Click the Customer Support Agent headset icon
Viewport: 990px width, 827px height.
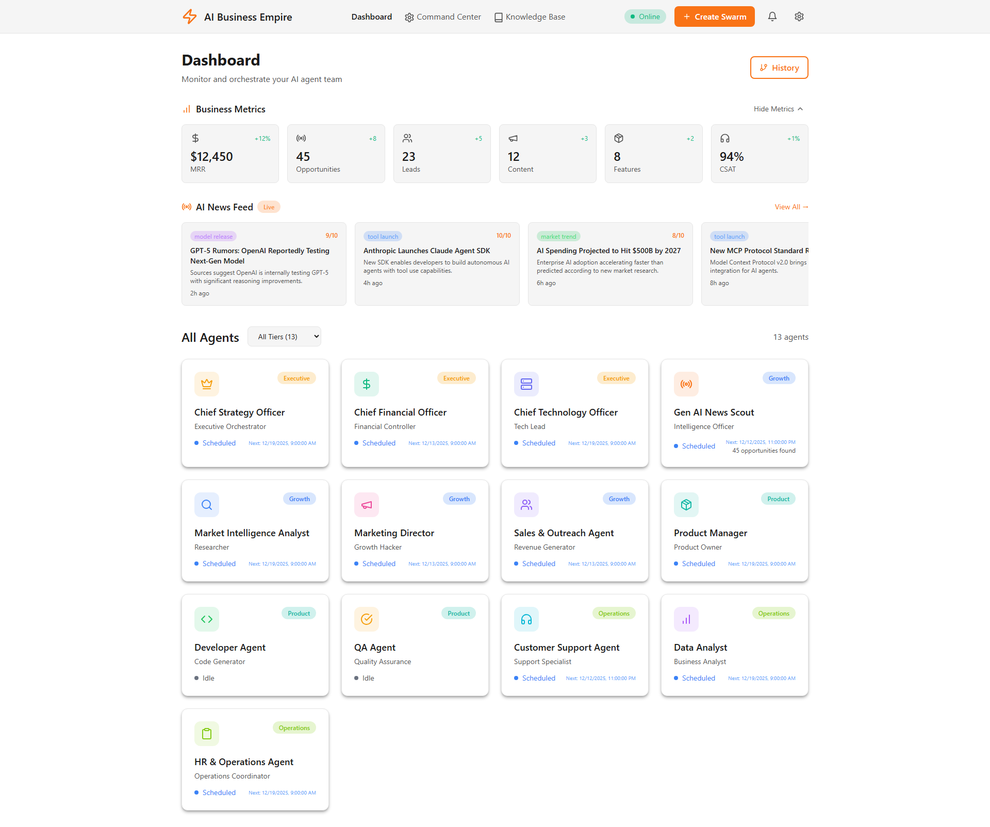tap(526, 619)
